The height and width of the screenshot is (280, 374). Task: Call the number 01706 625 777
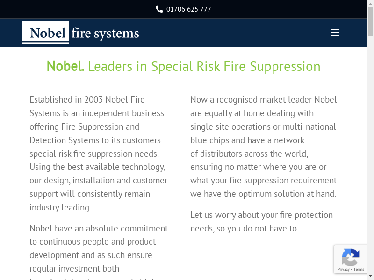pyautogui.click(x=188, y=9)
